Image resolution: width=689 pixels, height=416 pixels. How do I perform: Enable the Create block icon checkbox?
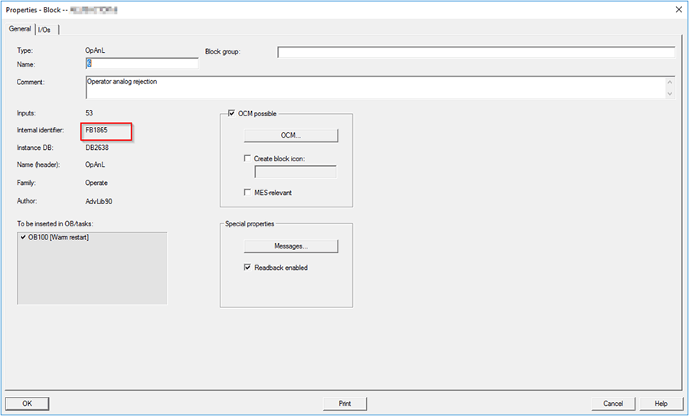coord(248,158)
